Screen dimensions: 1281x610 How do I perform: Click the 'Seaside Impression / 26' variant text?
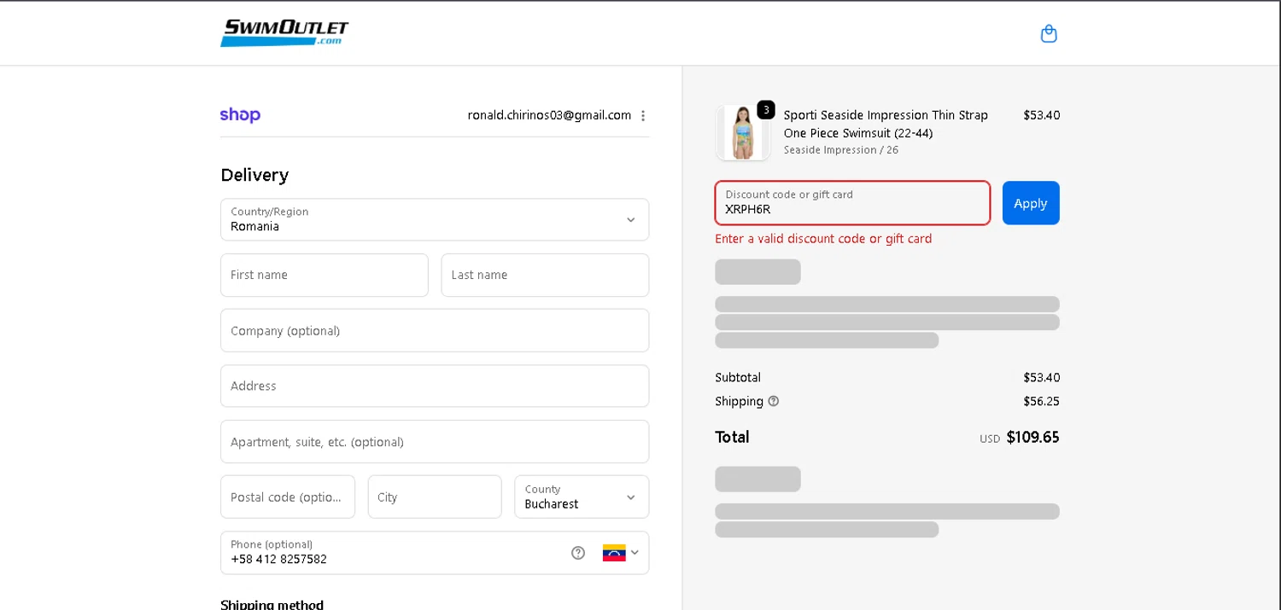841,150
